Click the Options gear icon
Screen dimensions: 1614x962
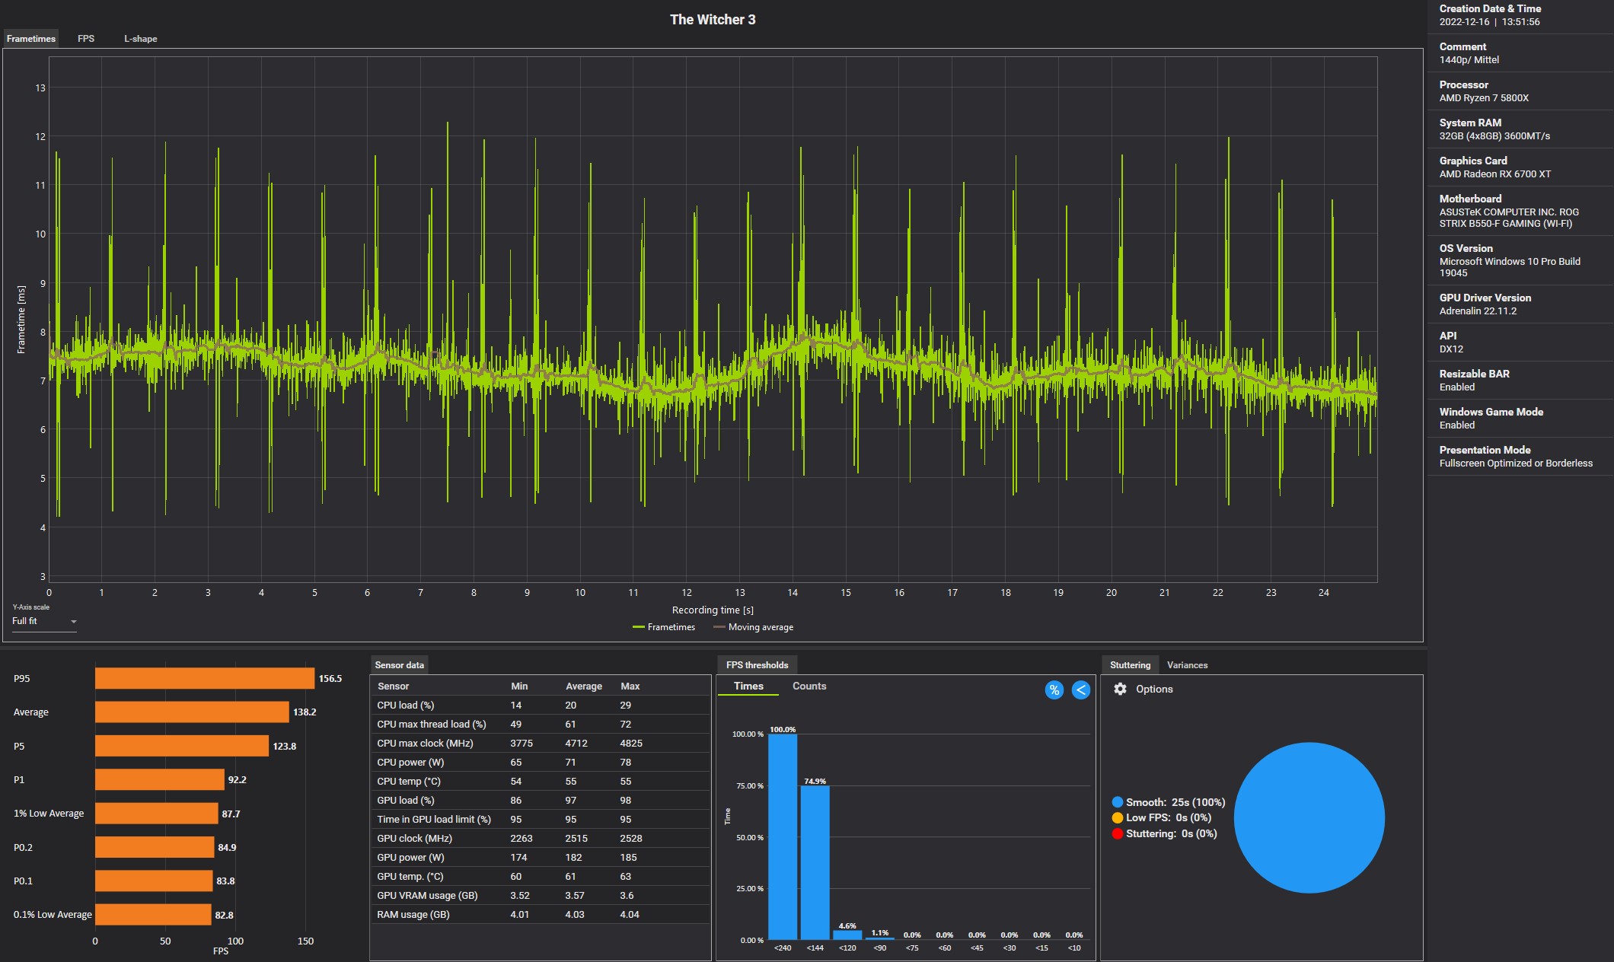tap(1120, 689)
